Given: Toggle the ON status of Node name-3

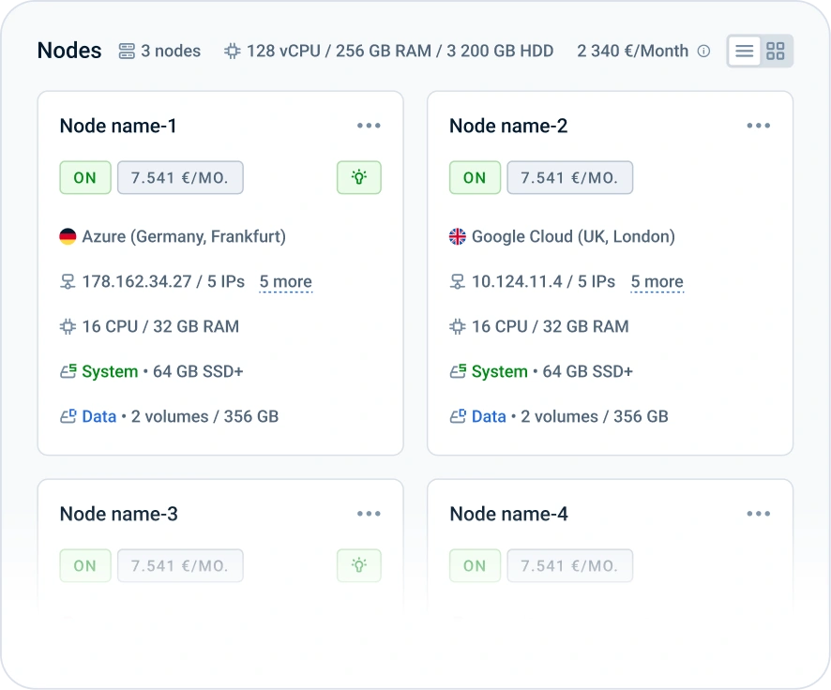Looking at the screenshot, I should [85, 565].
